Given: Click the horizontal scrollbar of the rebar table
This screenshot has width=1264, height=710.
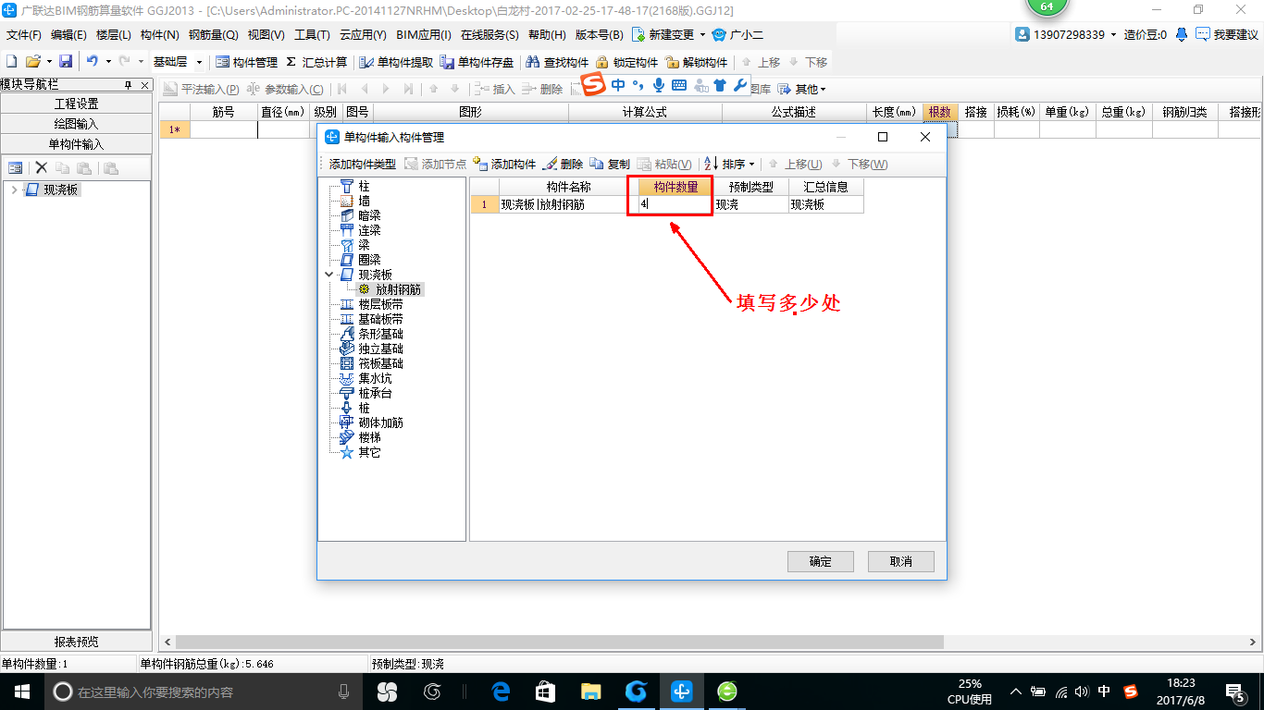Looking at the screenshot, I should [x=560, y=642].
